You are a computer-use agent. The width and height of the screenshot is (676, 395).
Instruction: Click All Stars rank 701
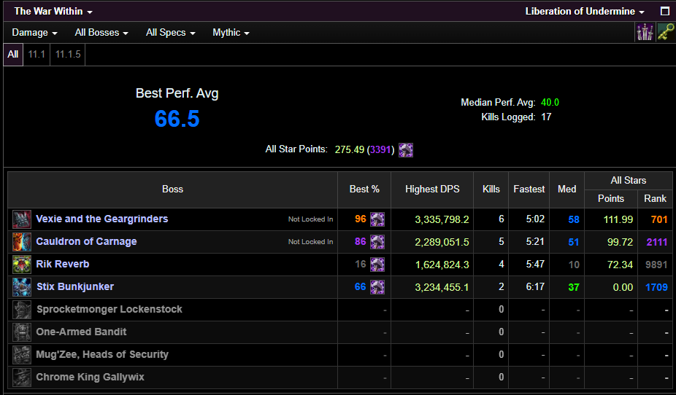tap(659, 219)
